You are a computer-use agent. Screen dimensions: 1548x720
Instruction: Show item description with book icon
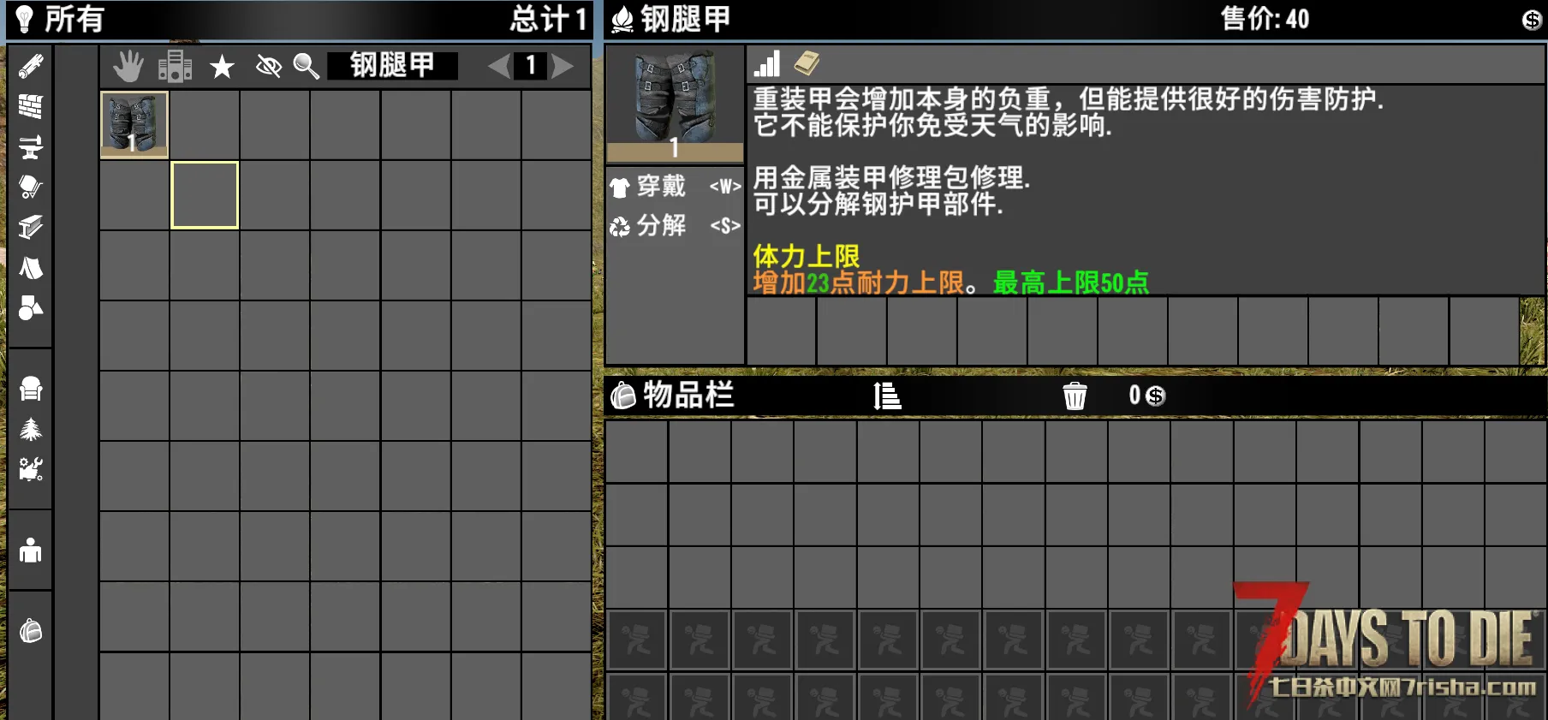tap(807, 63)
